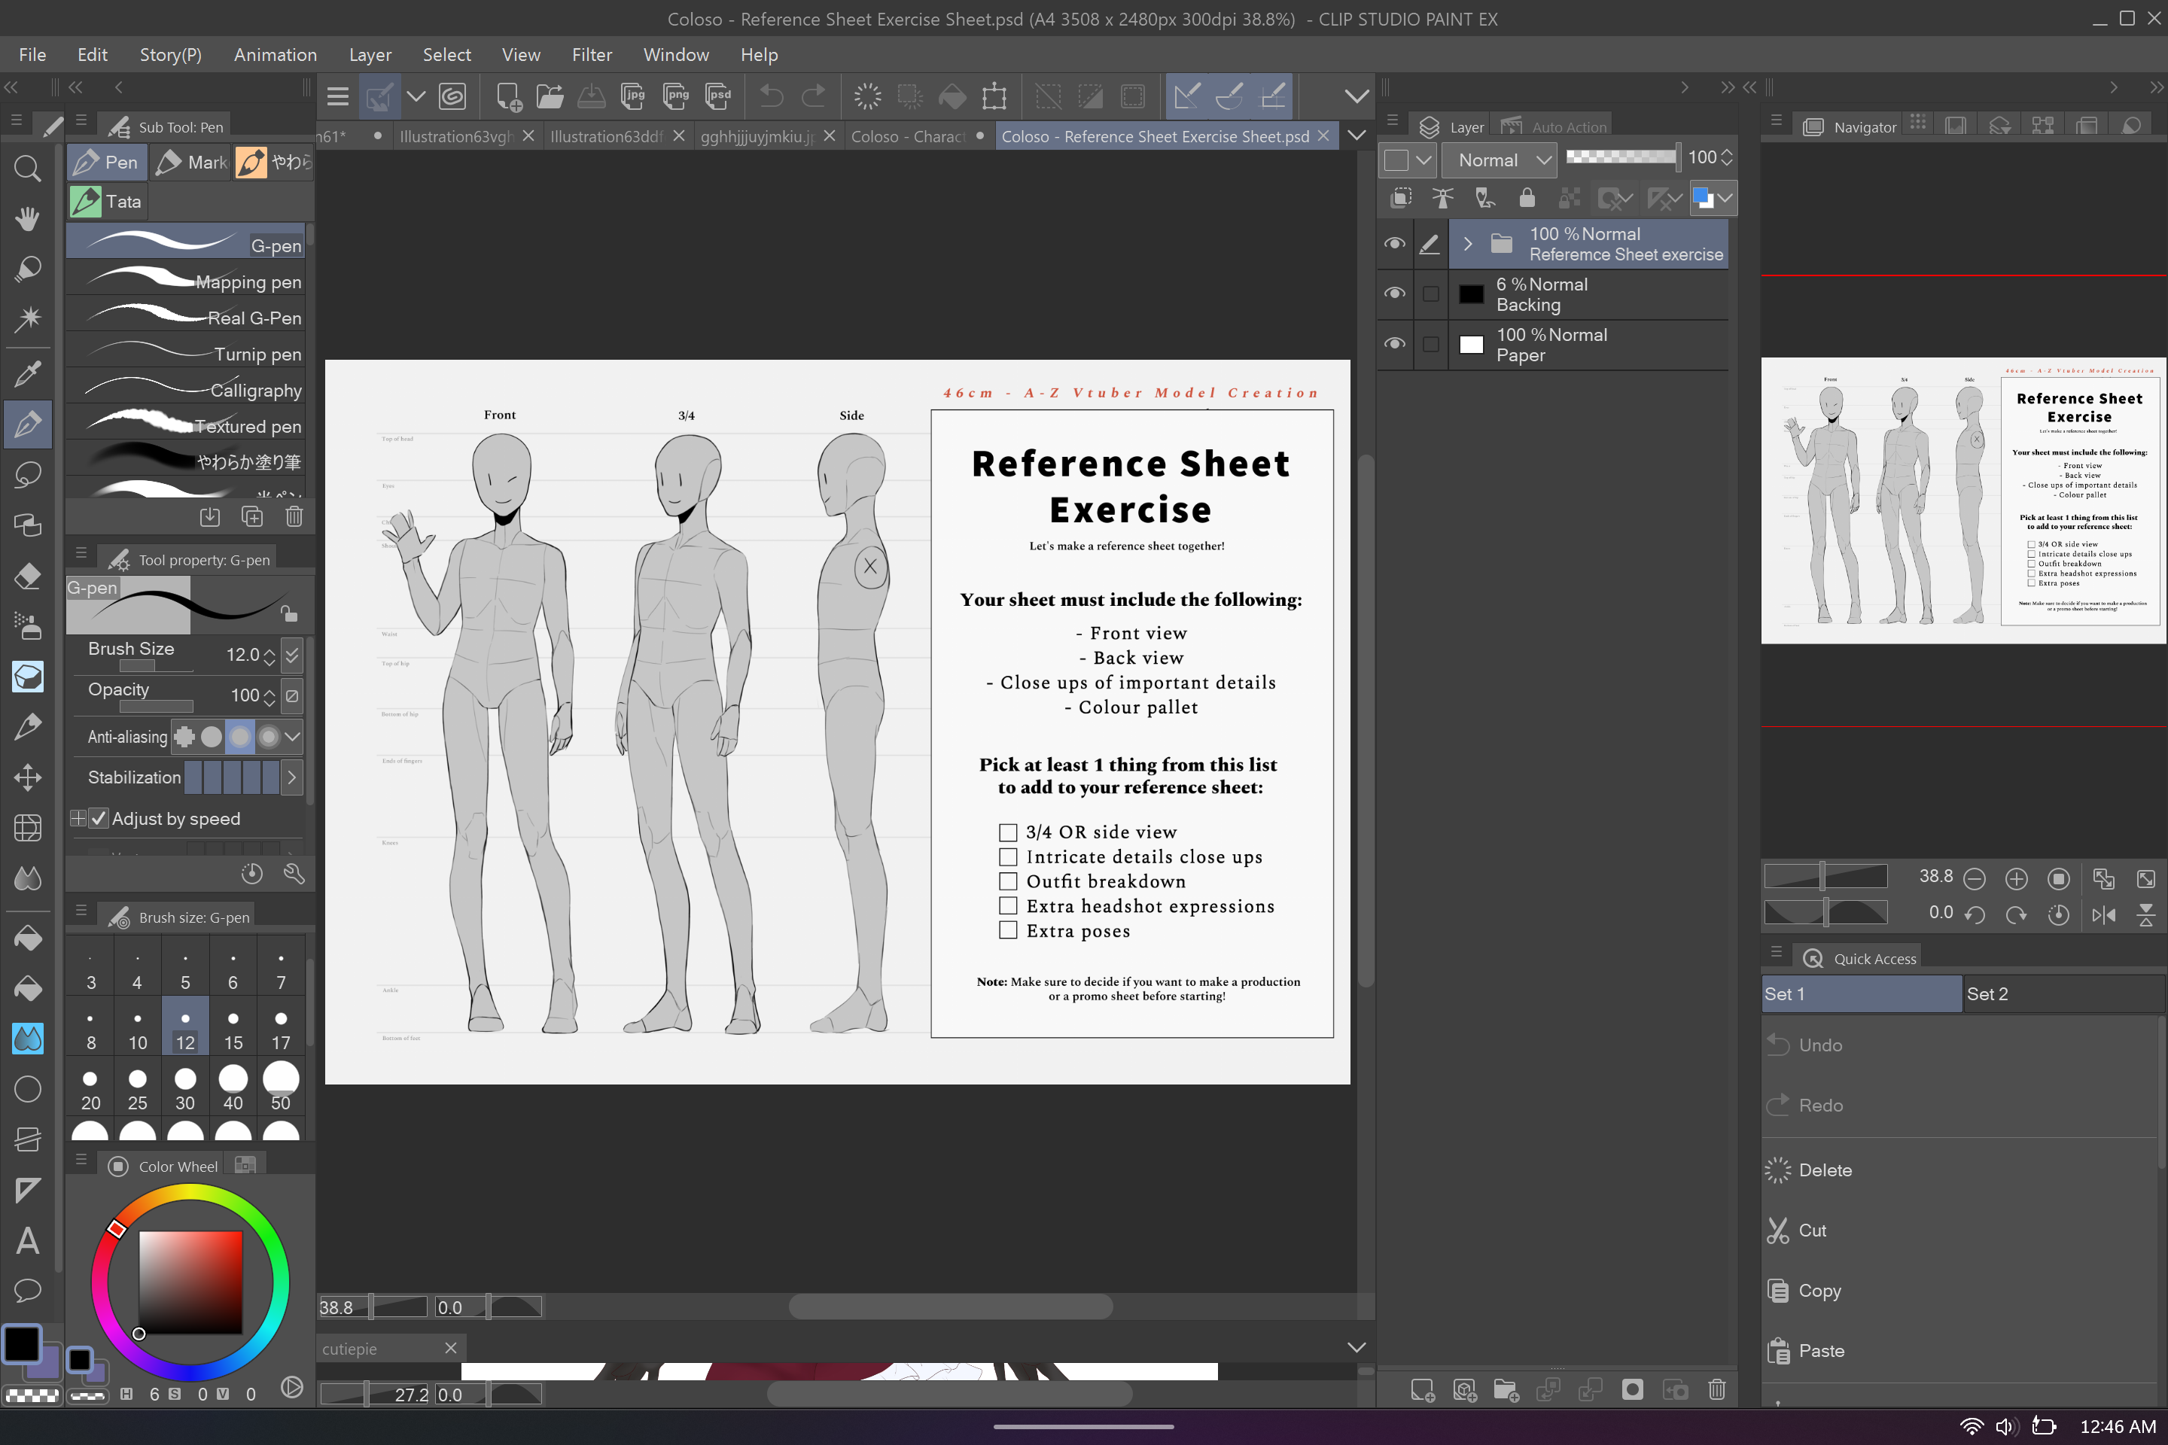Expand the Adjust by speed plus box

78,818
